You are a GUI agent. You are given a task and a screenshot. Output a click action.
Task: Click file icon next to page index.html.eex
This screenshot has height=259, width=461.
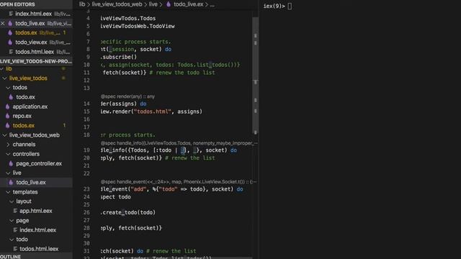coord(15,230)
